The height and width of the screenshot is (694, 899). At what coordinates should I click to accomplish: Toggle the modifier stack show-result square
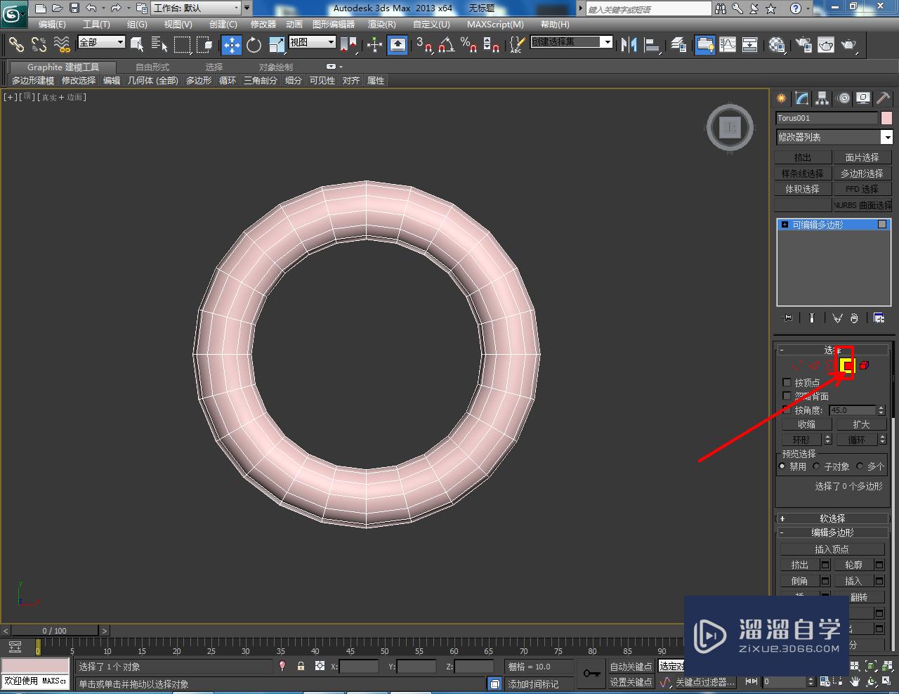click(882, 224)
